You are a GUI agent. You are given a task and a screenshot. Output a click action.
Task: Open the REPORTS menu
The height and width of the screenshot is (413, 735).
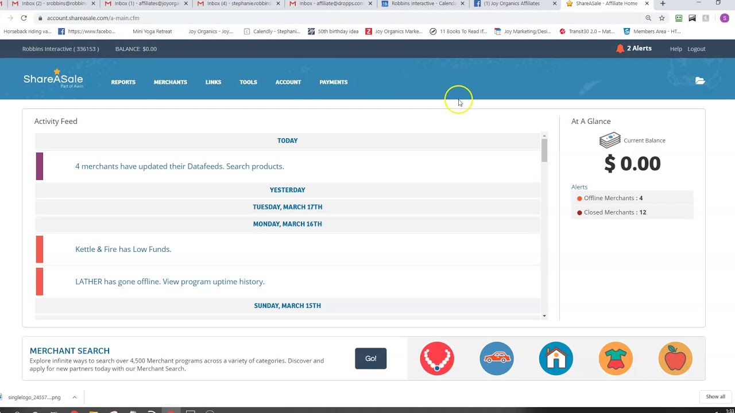click(x=123, y=82)
